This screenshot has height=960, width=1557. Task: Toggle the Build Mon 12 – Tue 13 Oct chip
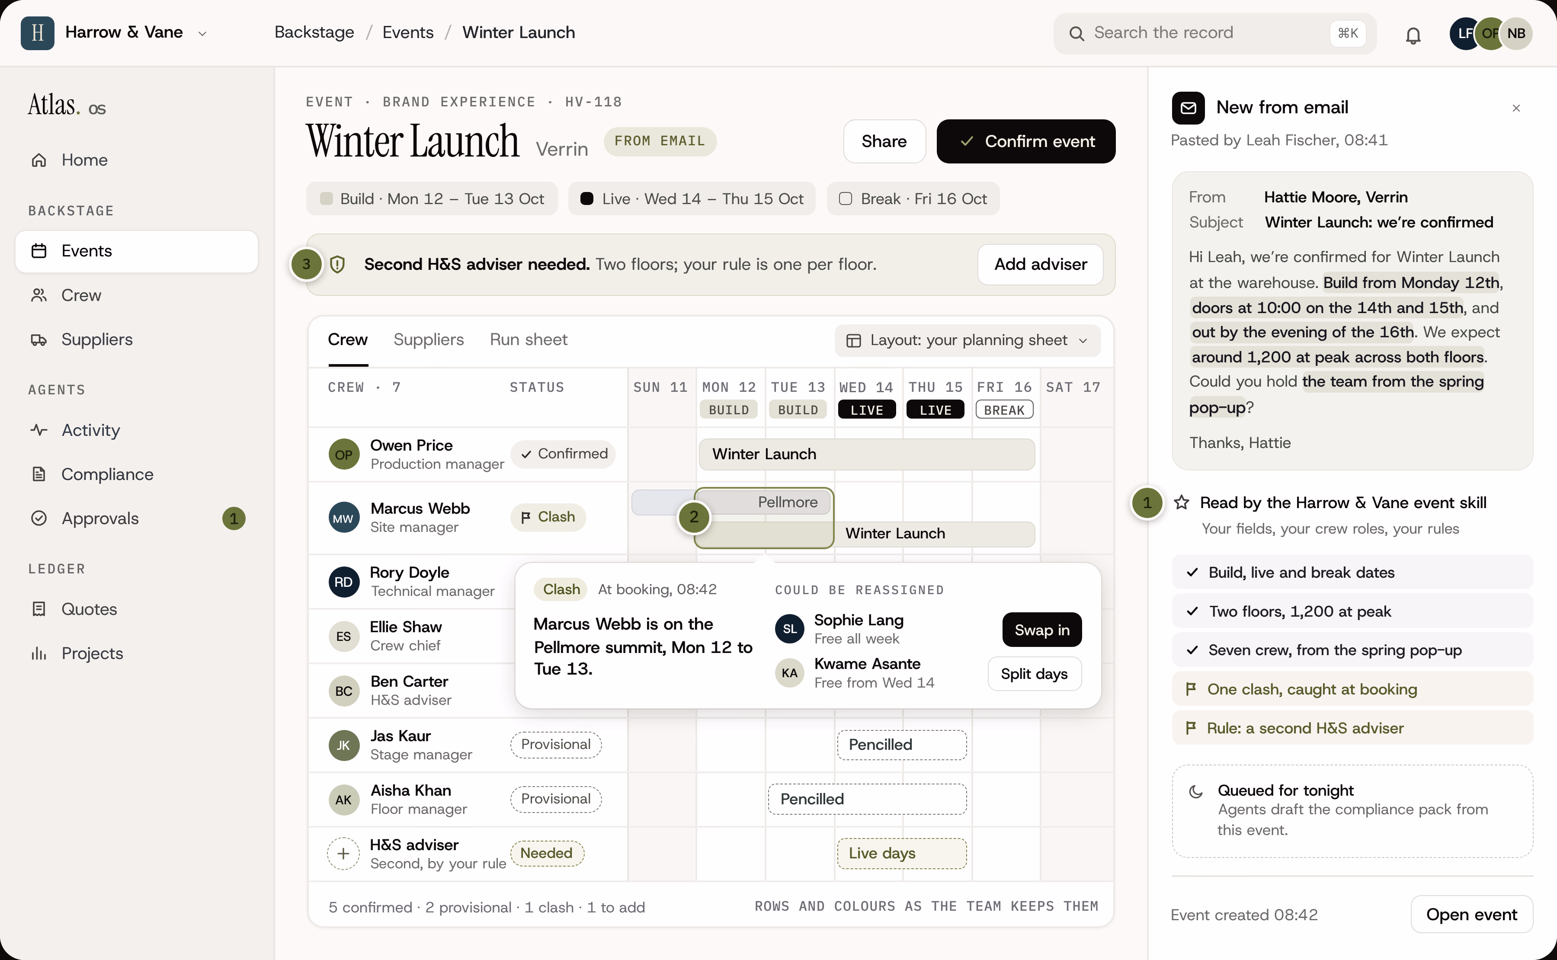tap(432, 199)
